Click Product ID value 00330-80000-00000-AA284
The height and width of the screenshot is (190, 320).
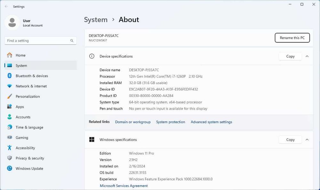(x=151, y=96)
